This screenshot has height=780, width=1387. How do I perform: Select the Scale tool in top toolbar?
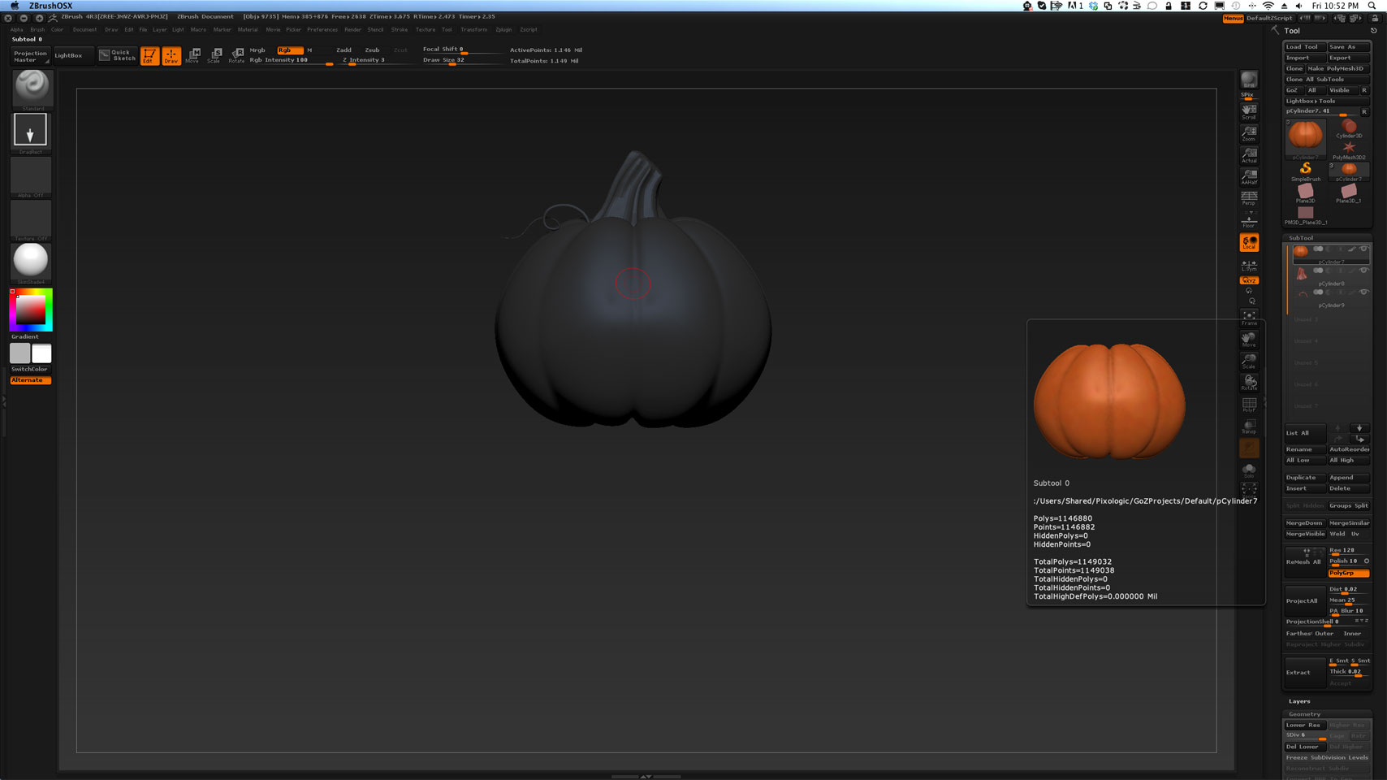click(214, 55)
